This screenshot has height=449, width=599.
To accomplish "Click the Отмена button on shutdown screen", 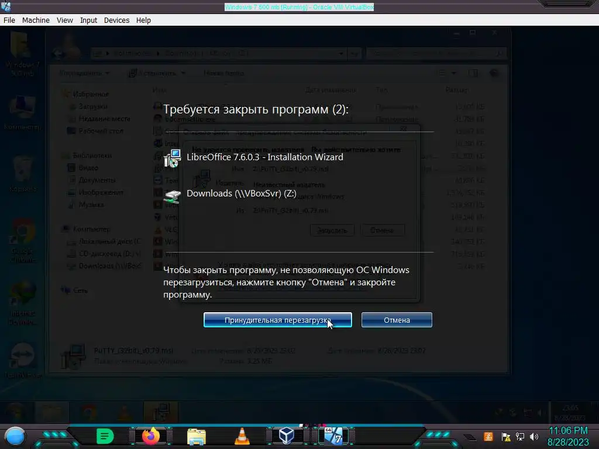I will pos(397,320).
